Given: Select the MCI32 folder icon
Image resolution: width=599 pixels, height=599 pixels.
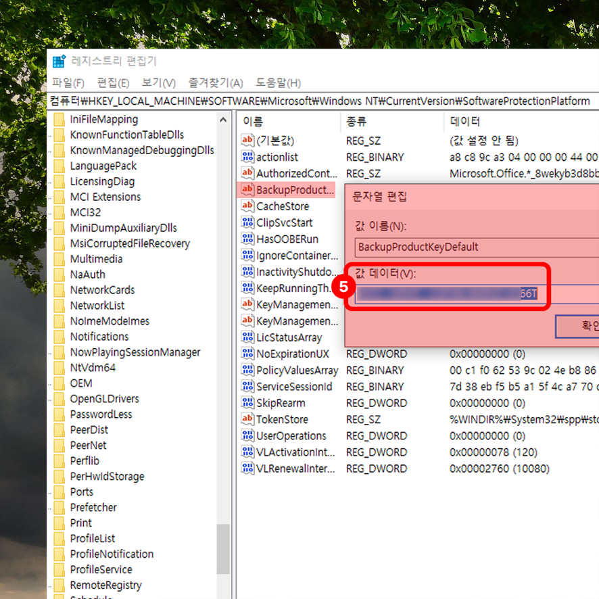Looking at the screenshot, I should (59, 212).
